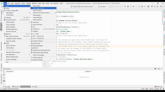Click CRLF line separator in status bar
This screenshot has height=92, width=165.
coord(147,89)
